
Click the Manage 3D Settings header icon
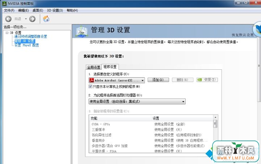tap(81, 31)
